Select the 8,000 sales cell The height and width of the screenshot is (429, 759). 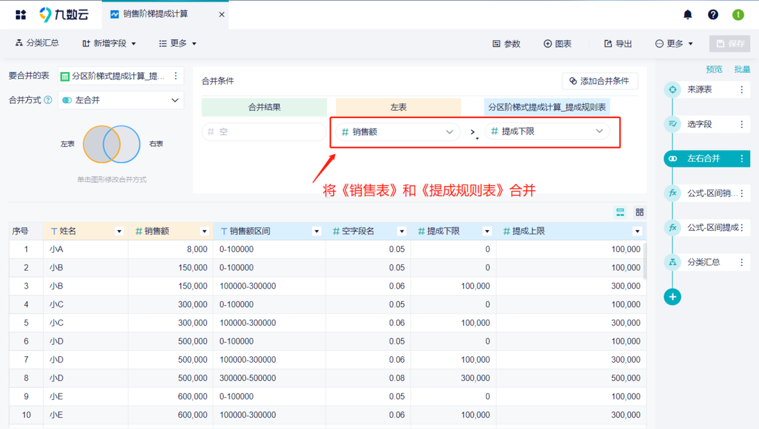(170, 250)
